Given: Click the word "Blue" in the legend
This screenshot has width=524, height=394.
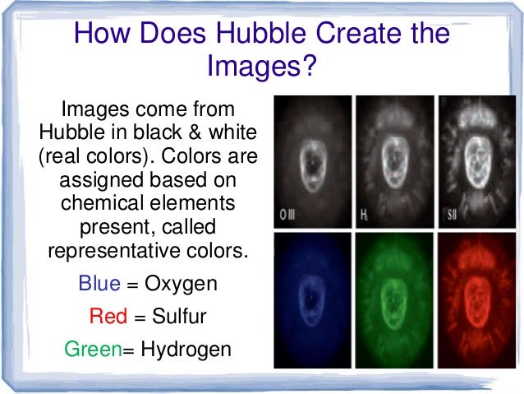Looking at the screenshot, I should [99, 283].
